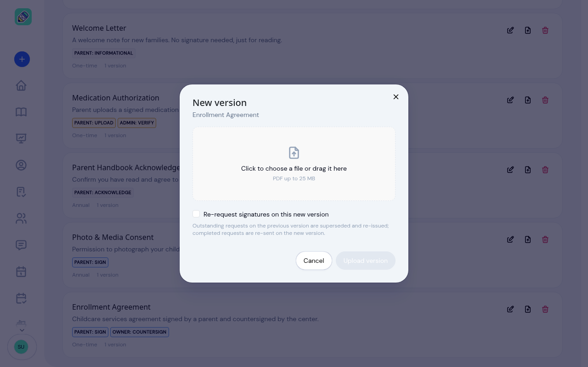Enable Re-request signatures on this new version

[x=196, y=214]
